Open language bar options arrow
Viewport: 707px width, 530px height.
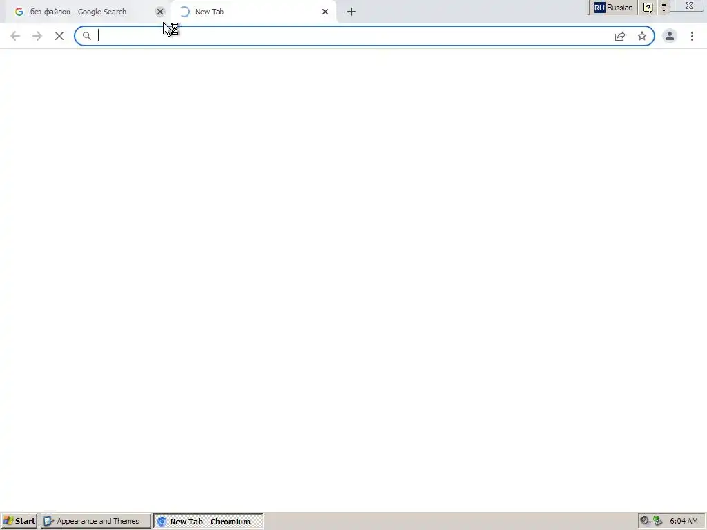pyautogui.click(x=664, y=8)
